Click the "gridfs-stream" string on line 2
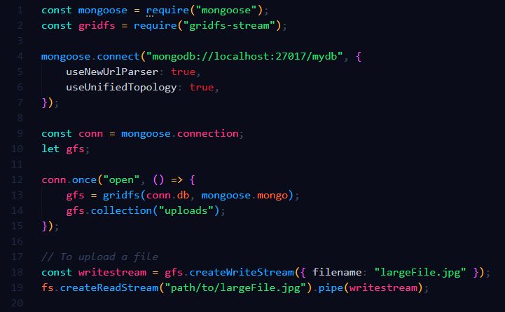This screenshot has width=505, height=312. [x=229, y=25]
